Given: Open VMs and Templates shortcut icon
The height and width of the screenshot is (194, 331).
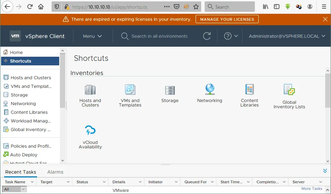Looking at the screenshot, I should pyautogui.click(x=130, y=90).
